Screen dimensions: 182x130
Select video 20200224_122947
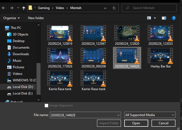click(93, 35)
